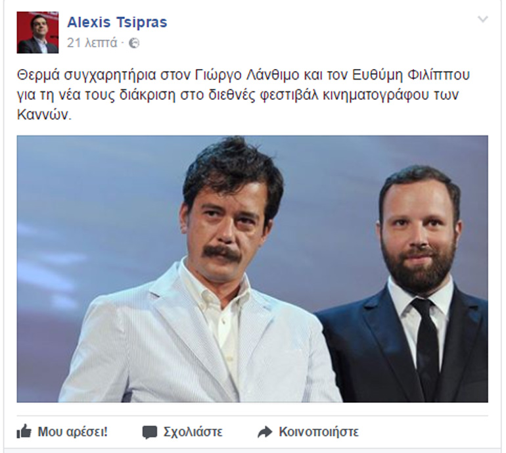The image size is (506, 453).
Task: Open the '21 λεπτά' timestamp link
Action: click(92, 43)
